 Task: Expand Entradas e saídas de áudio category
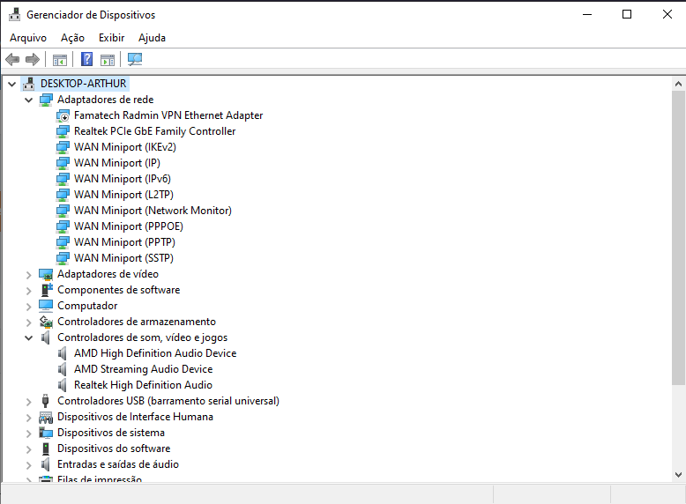pos(29,465)
